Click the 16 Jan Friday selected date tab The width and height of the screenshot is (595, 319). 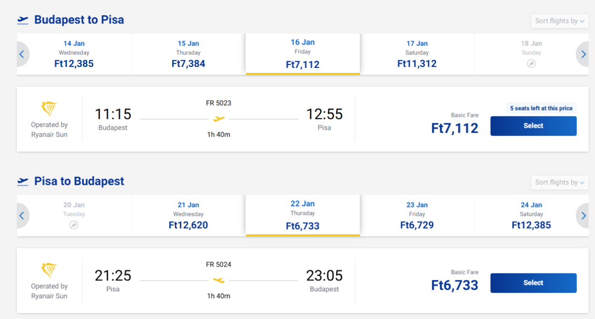(x=302, y=54)
